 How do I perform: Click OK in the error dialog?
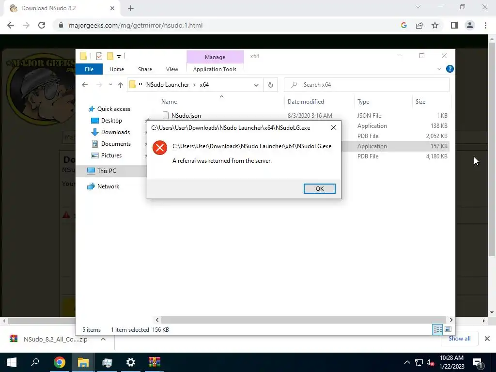point(320,188)
